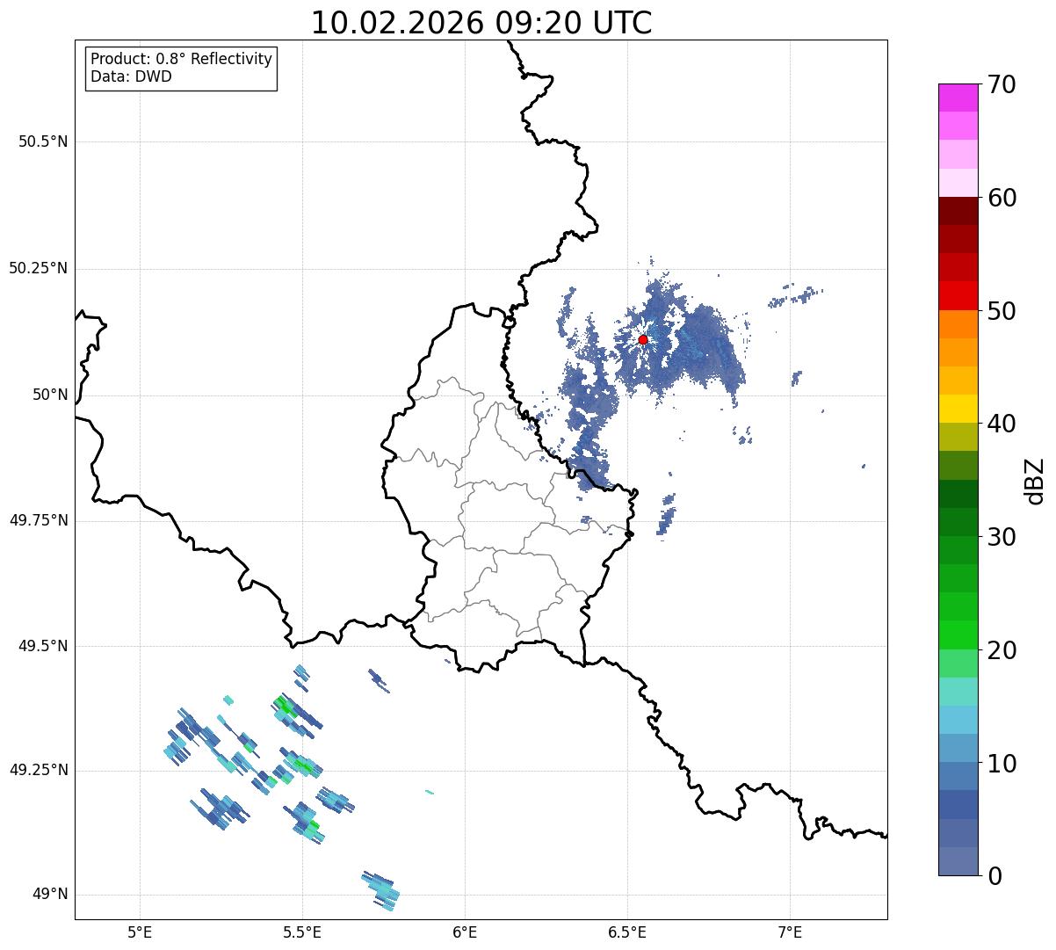The height and width of the screenshot is (950, 1056).
Task: Click the yellow colorbar swatch just above 40 dBZ
Action: point(958,410)
